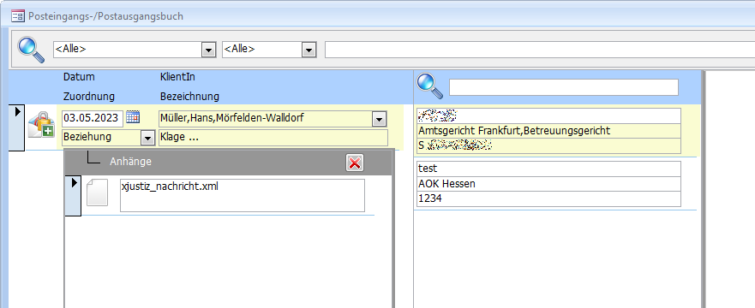
Task: Click the mail lock icon with green plus
Action: [x=41, y=126]
